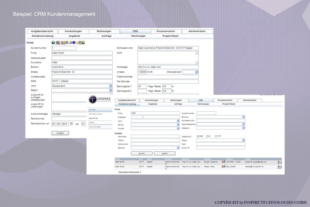Open Anwendungen tab in back window
The width and height of the screenshot is (310, 207).
[x=73, y=31]
